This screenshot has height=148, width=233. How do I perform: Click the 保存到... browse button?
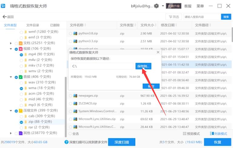point(143,66)
